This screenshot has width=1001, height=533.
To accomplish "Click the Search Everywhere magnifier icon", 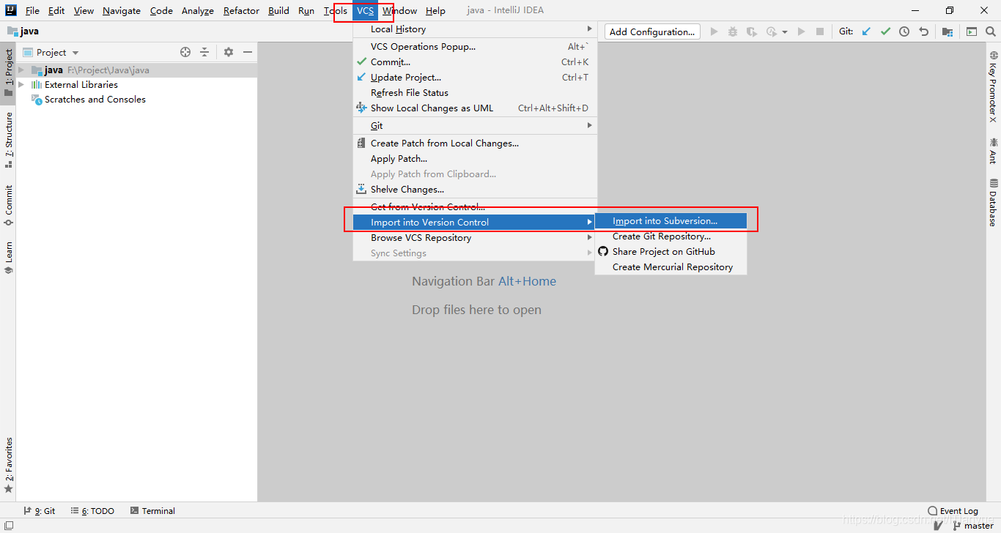I will click(991, 31).
